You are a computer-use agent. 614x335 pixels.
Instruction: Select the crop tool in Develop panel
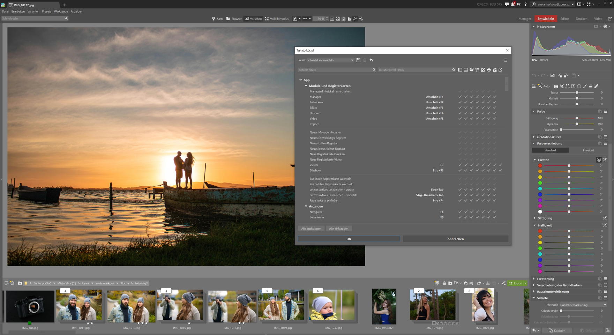(x=562, y=86)
